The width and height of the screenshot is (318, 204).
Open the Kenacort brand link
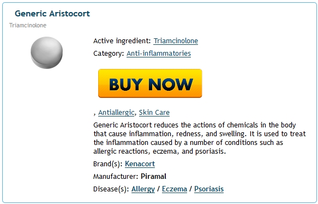pos(140,164)
